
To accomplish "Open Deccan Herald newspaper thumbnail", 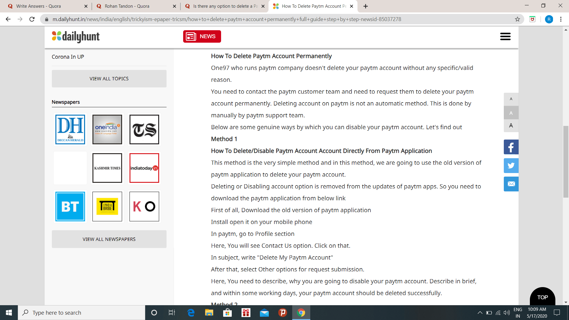I will coord(70,129).
